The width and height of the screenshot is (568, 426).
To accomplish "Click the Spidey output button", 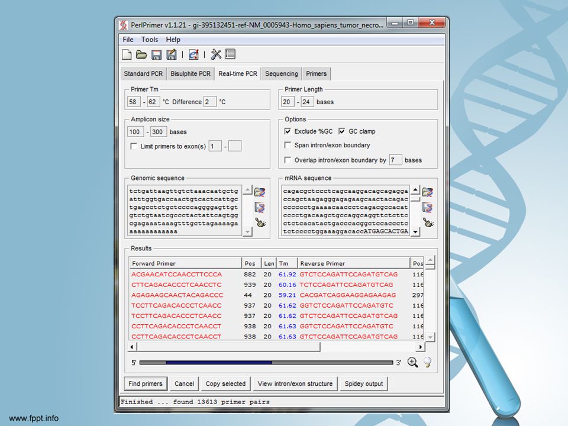I will click(x=364, y=383).
